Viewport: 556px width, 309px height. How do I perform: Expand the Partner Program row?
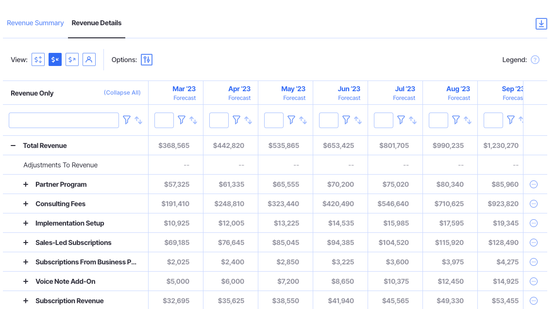pyautogui.click(x=26, y=184)
